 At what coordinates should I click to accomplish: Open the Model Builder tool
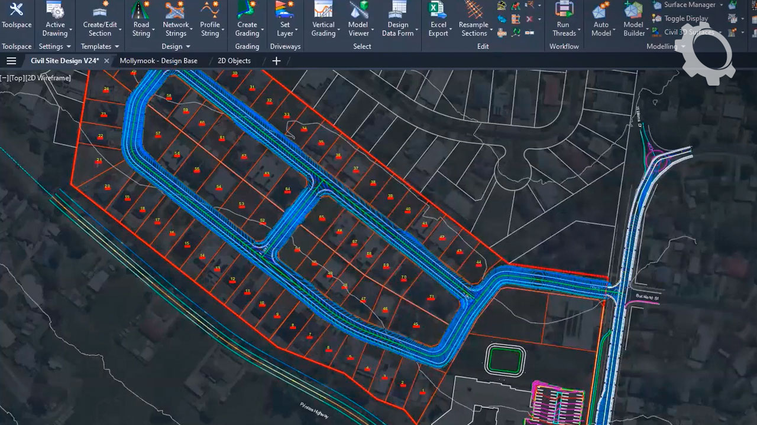coord(633,19)
